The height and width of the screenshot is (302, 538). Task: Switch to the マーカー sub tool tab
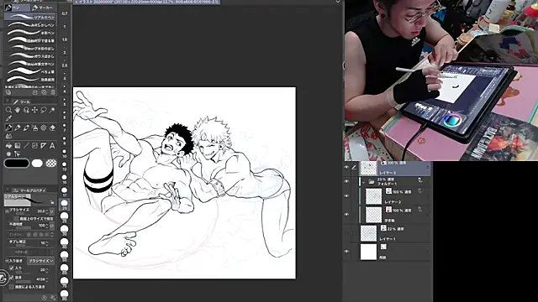click(x=43, y=8)
